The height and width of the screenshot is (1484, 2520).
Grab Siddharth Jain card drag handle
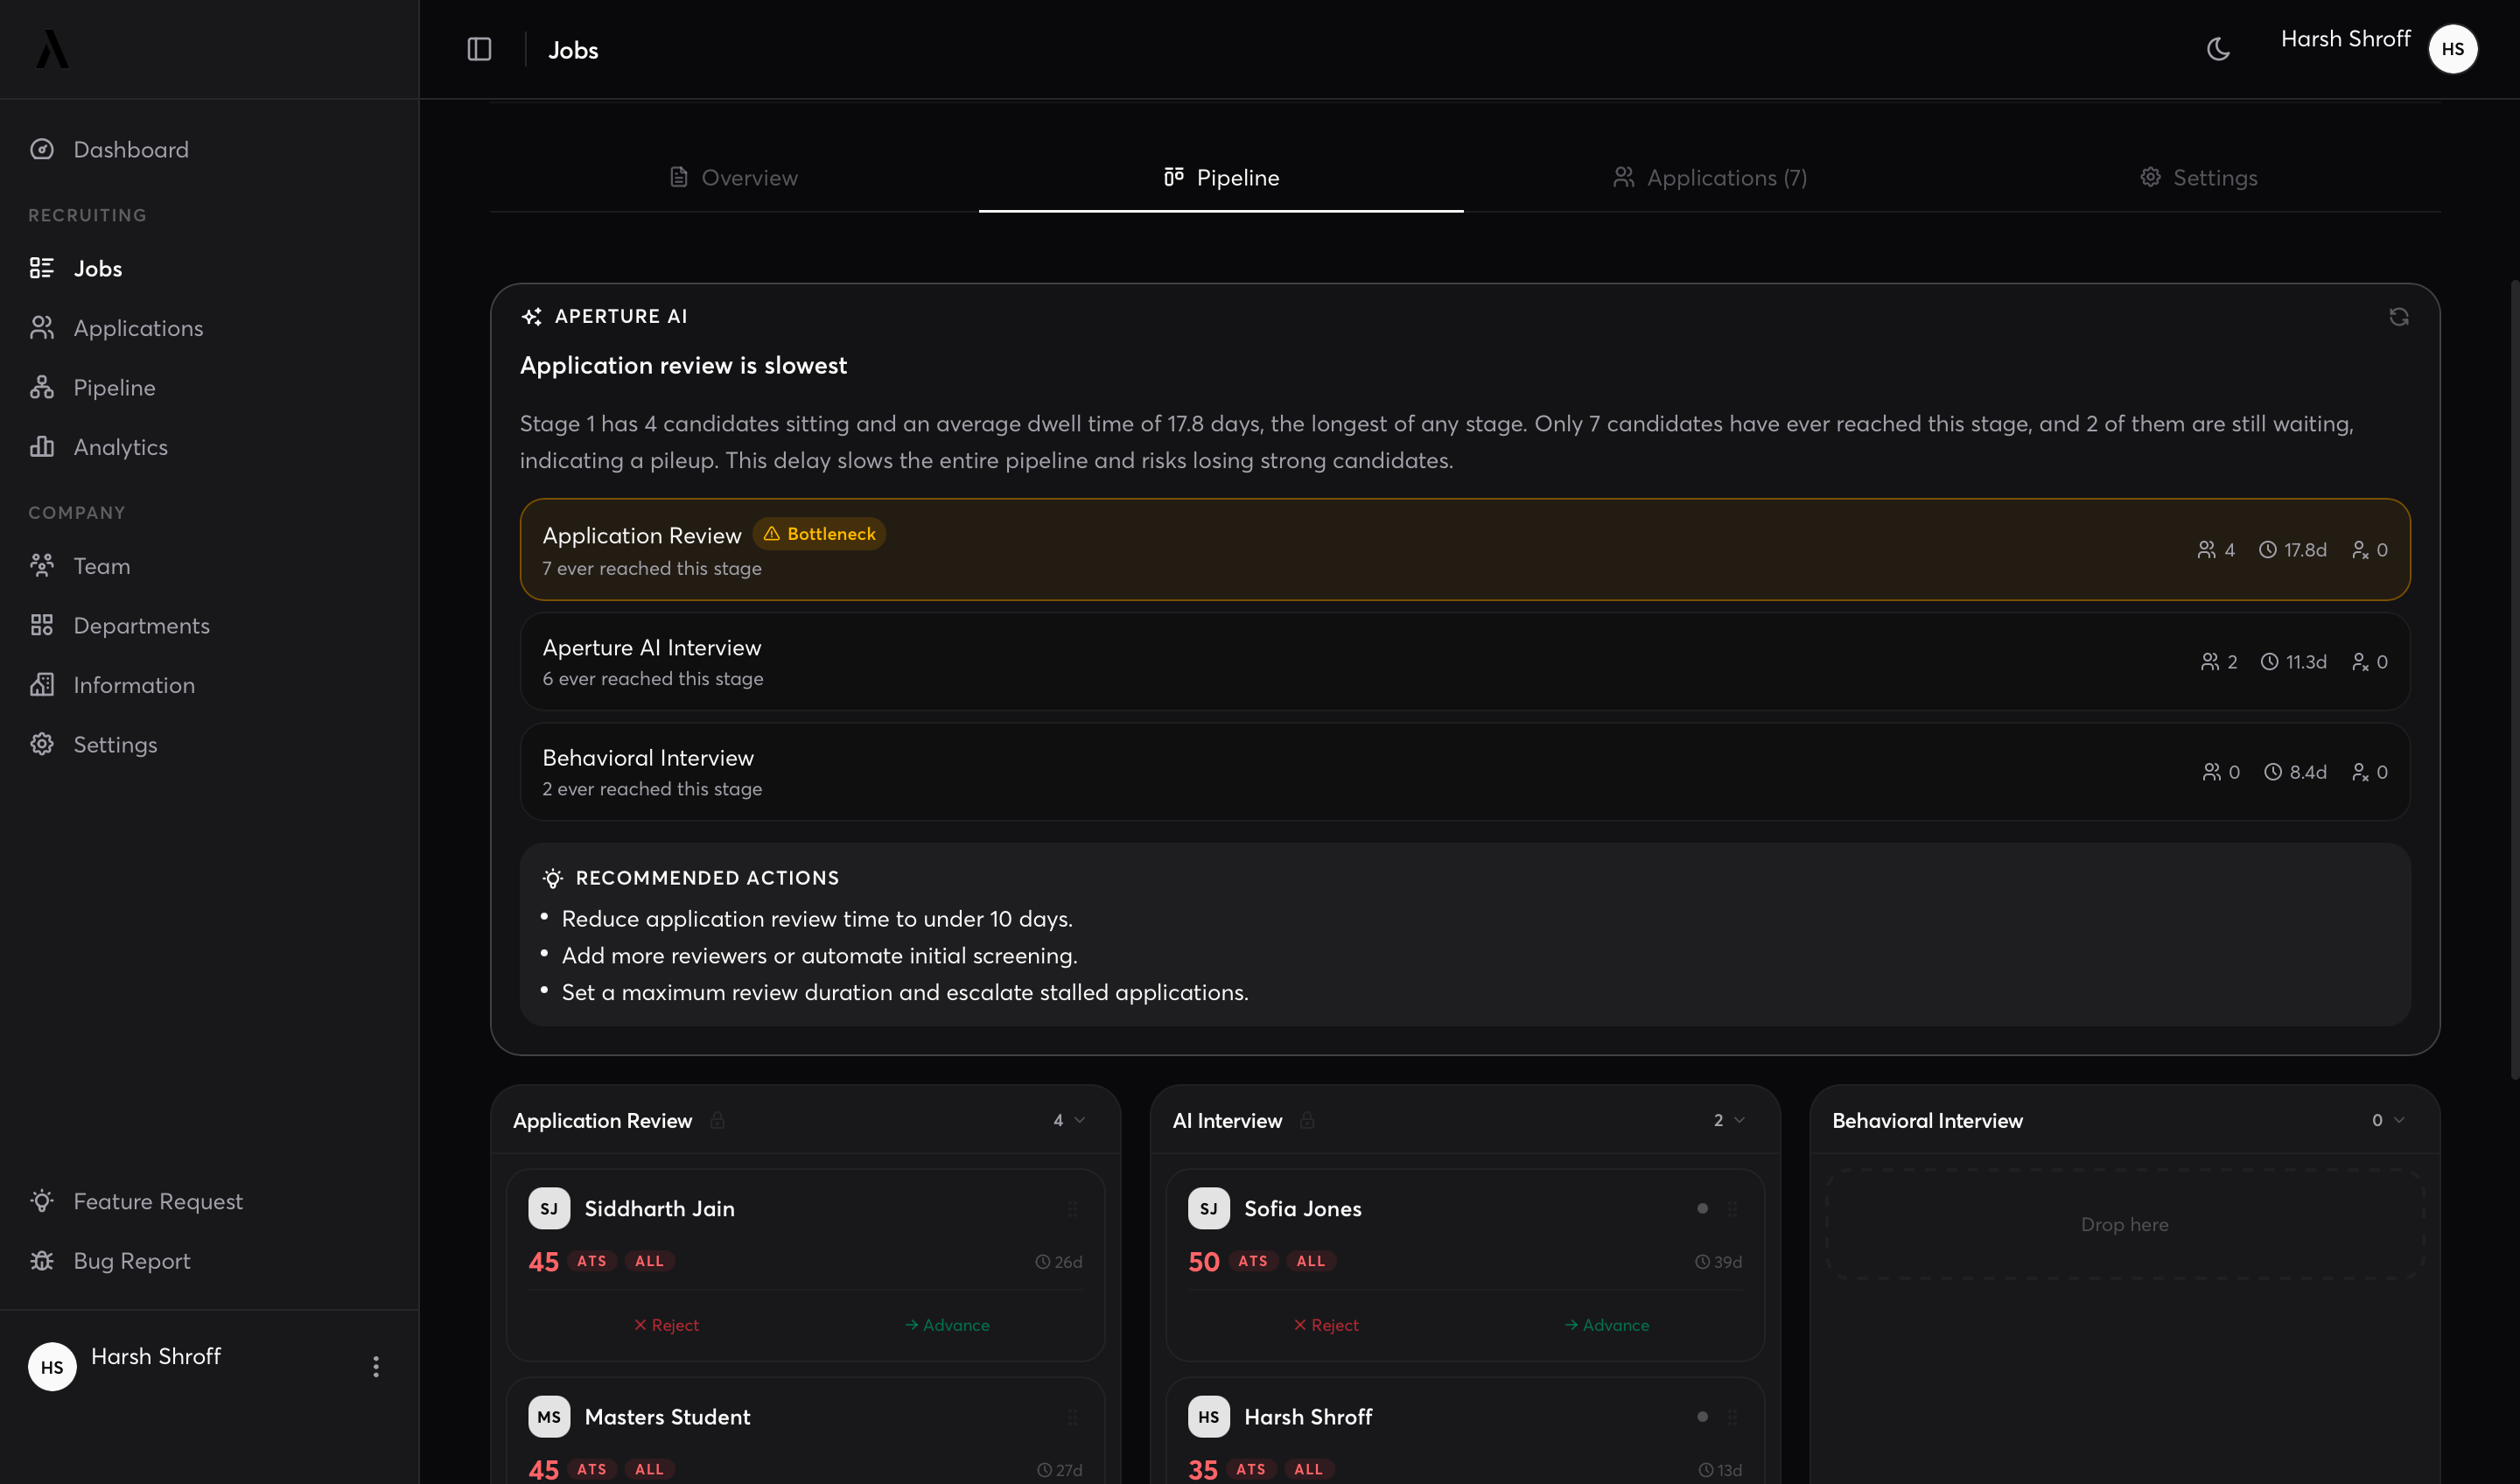point(1072,1209)
